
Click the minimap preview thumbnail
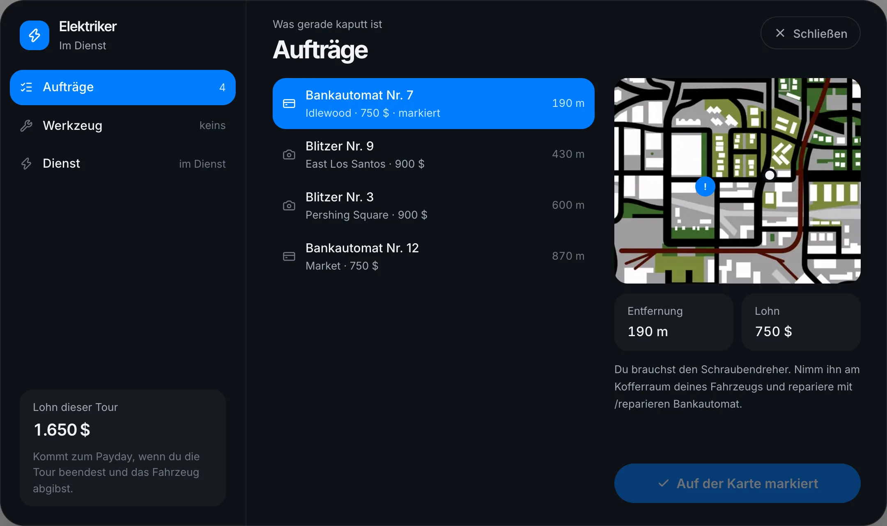pos(738,181)
